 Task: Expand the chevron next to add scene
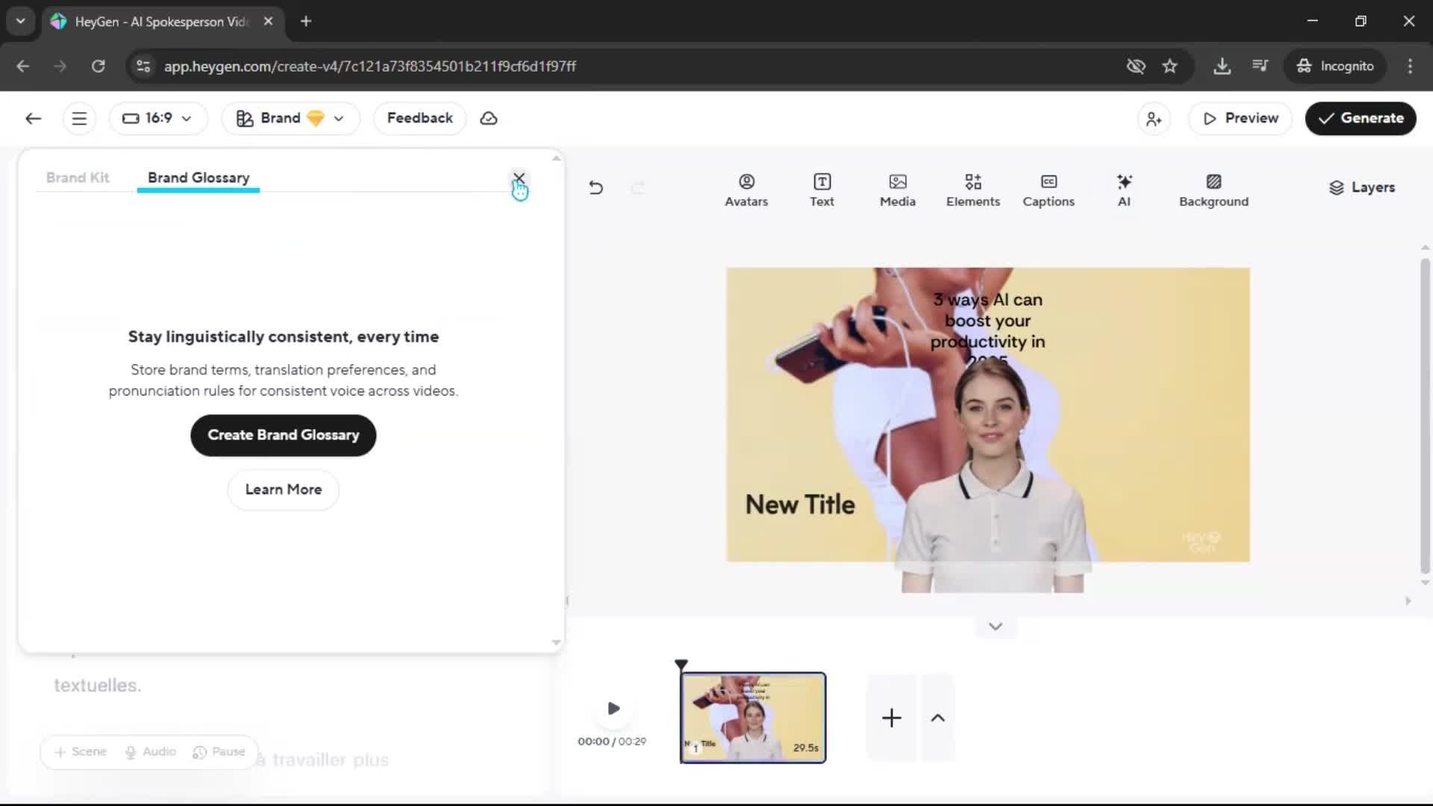(x=937, y=718)
